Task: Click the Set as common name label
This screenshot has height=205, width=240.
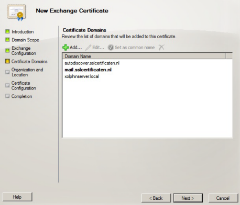Action: point(135,48)
